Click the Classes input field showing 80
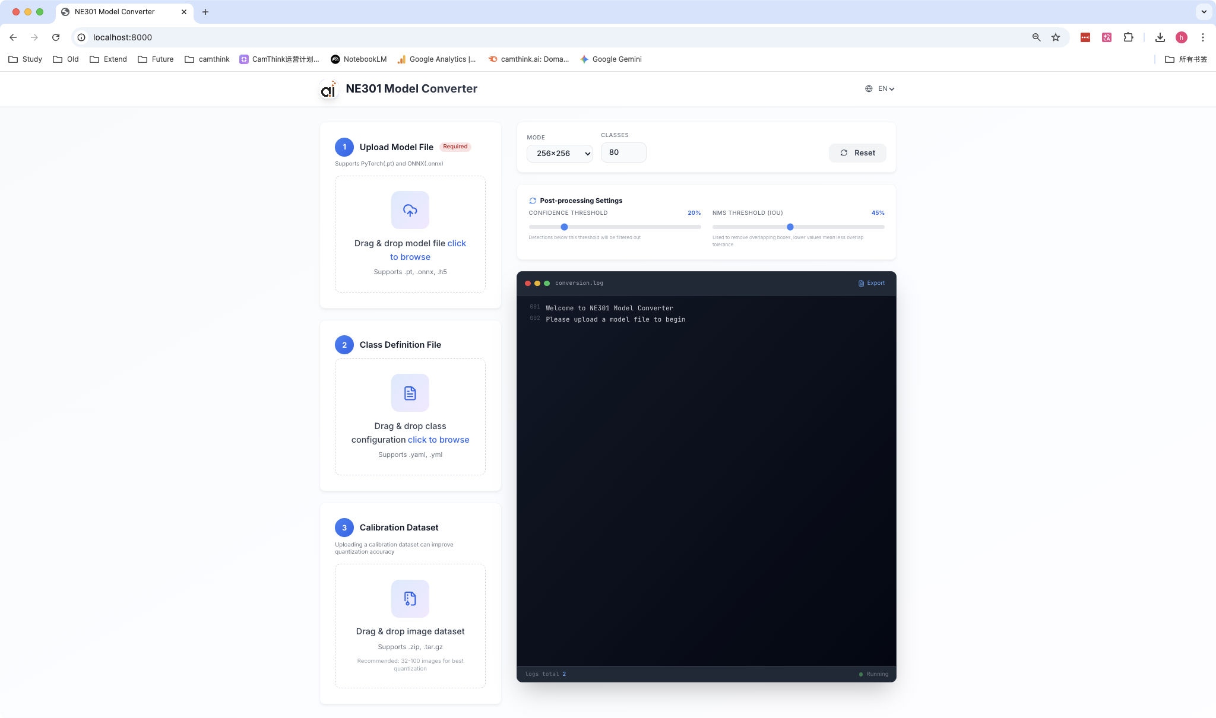The width and height of the screenshot is (1216, 718). [x=623, y=153]
